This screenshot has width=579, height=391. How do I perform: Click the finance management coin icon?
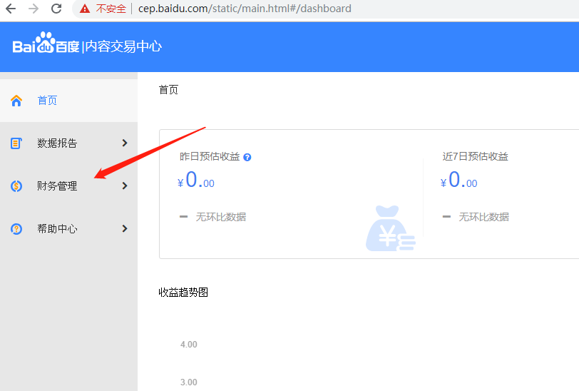[x=16, y=186]
